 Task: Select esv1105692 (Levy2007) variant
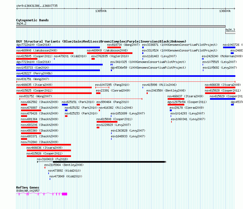(220, 68)
